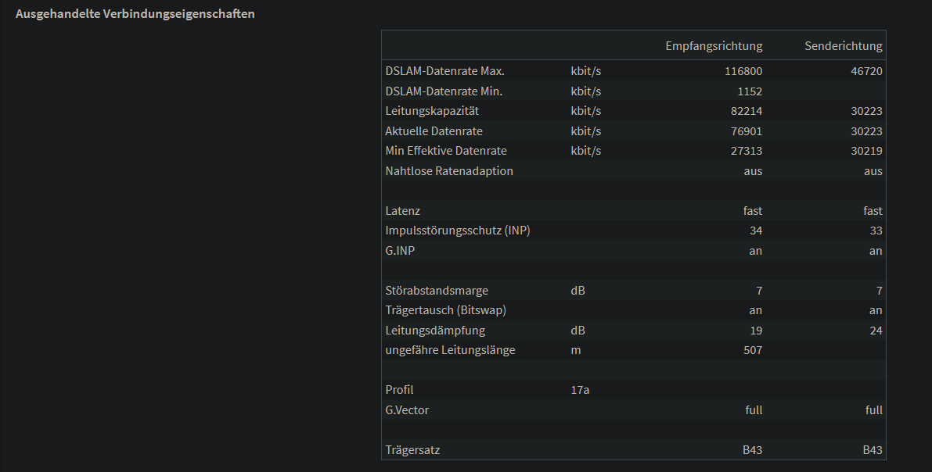
Task: Click the Leitungskapazität row label
Action: pos(432,111)
